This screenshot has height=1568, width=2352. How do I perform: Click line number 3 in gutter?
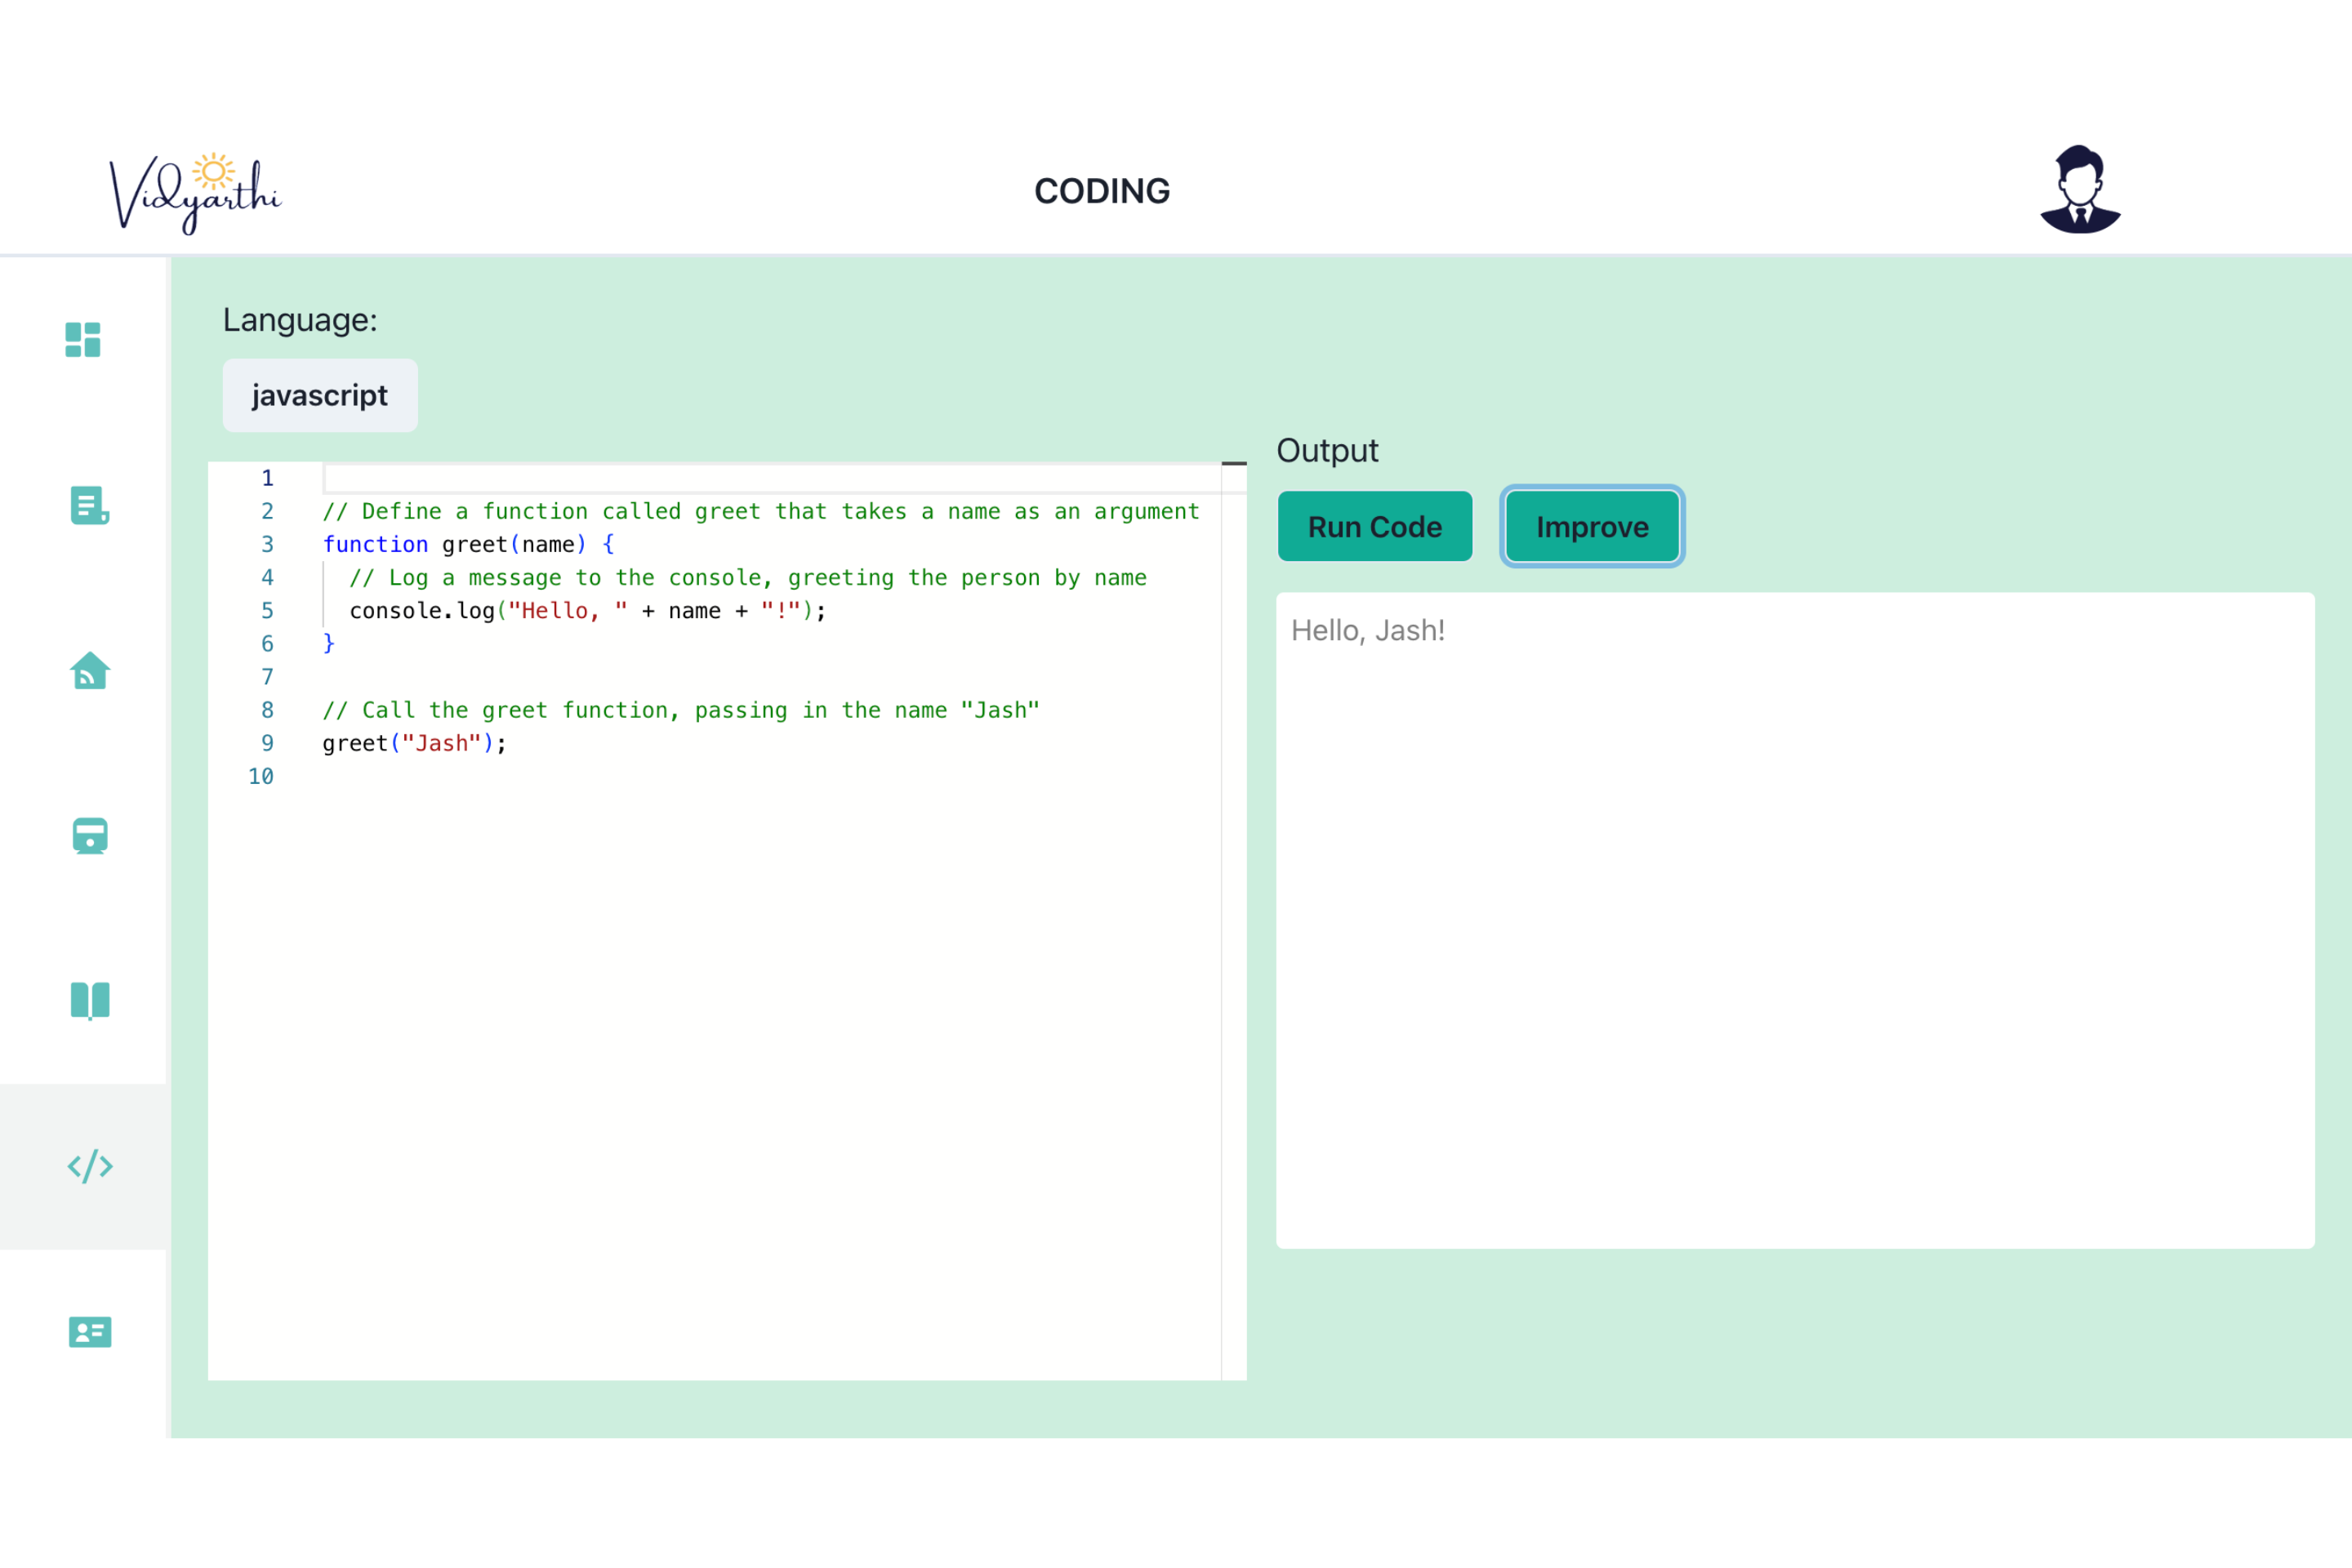[267, 545]
